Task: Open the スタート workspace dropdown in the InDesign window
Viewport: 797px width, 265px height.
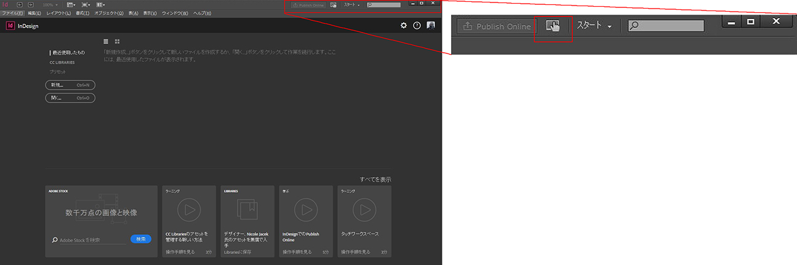Action: tap(352, 4)
